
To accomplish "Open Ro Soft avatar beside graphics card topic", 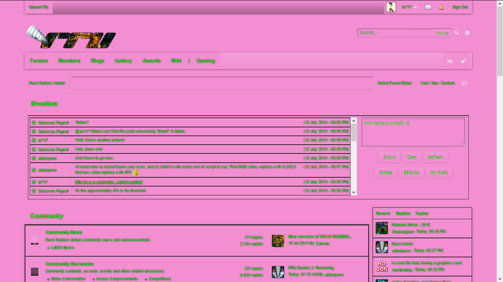I will coord(382,266).
